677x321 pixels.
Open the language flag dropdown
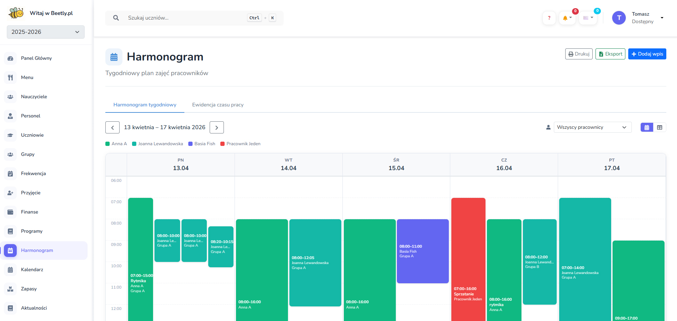click(588, 18)
